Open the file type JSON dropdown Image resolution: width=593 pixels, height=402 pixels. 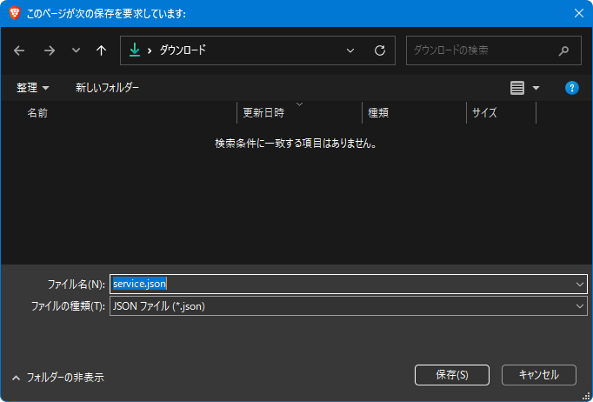579,306
